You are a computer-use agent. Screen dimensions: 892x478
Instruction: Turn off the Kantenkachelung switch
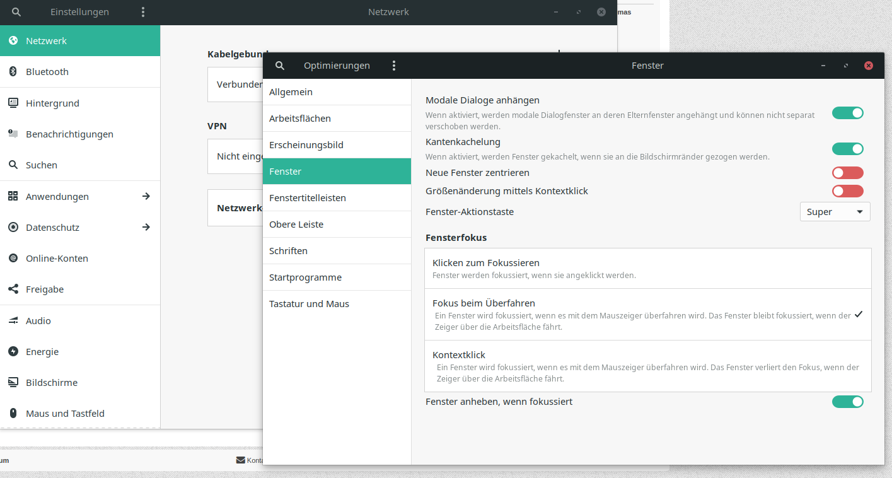point(847,149)
